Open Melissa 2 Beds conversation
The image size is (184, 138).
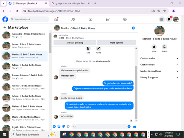pyautogui.click(x=24, y=108)
